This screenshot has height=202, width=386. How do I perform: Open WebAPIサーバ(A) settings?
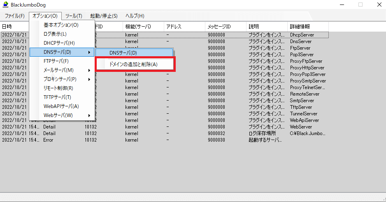coord(62,106)
